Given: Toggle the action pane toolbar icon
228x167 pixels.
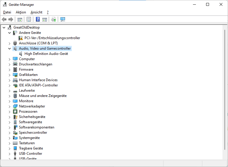Looking at the screenshot, I should 45,19.
